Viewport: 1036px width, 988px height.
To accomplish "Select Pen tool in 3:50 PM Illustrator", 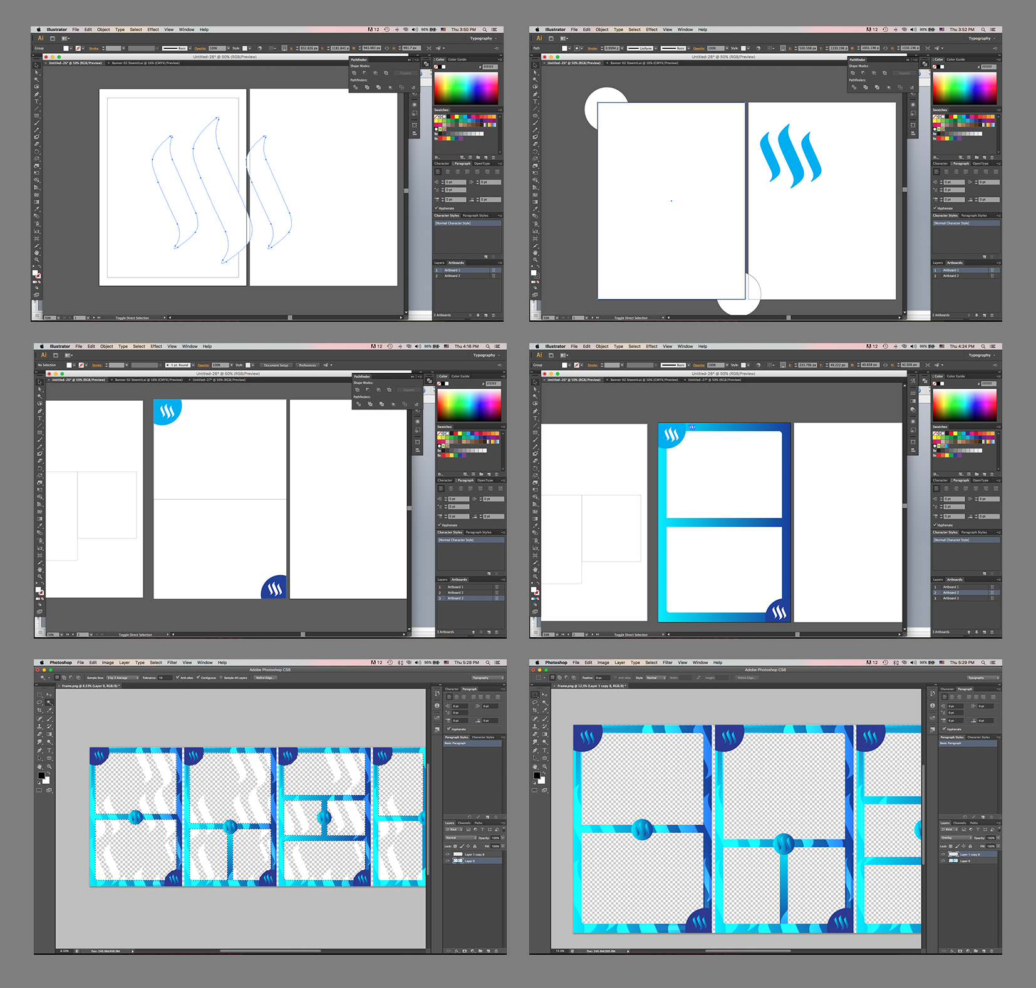I will click(36, 94).
